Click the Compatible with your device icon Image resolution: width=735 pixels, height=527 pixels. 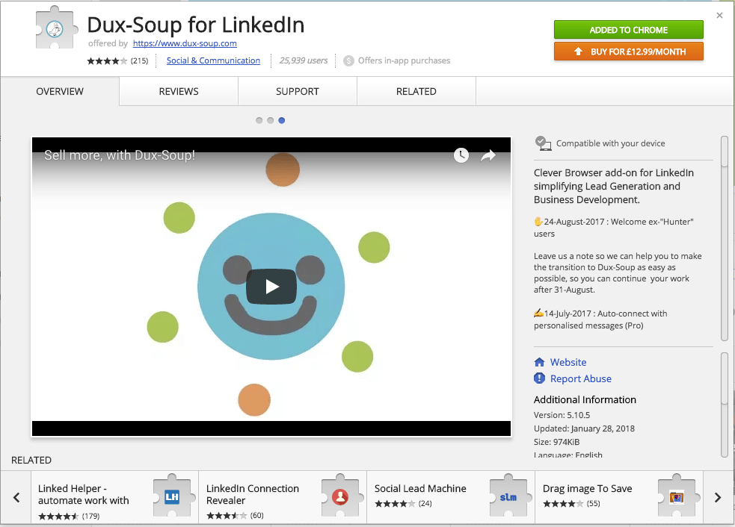point(543,143)
